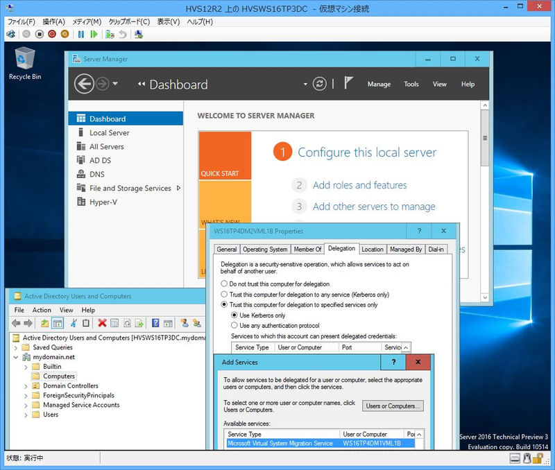Click the Up one level folder icon in ADUC

(x=44, y=323)
